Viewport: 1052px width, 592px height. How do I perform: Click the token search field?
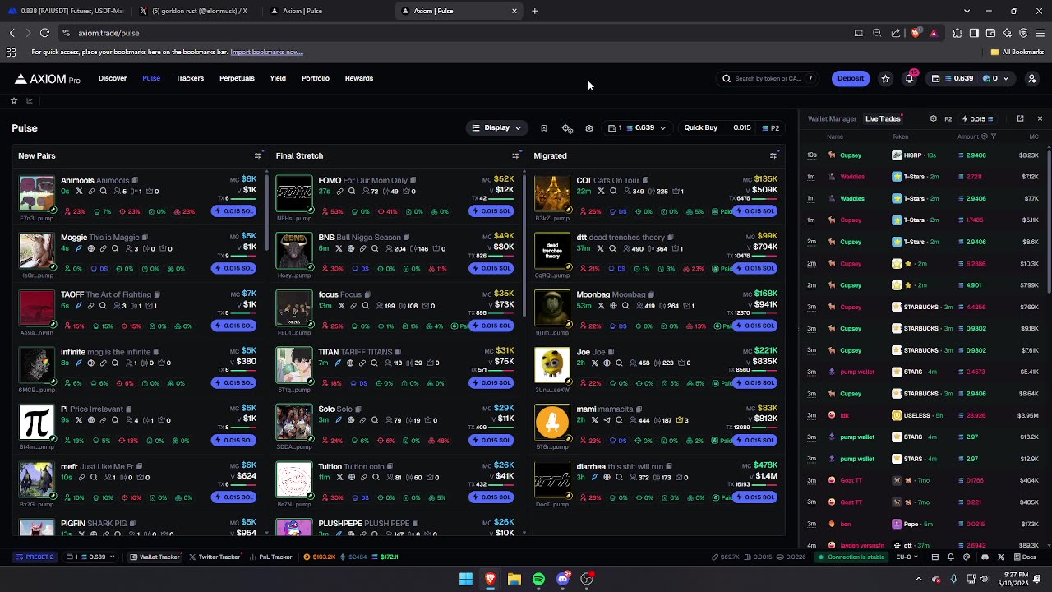[x=769, y=79]
